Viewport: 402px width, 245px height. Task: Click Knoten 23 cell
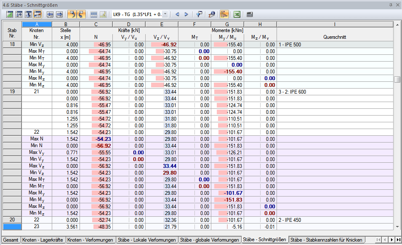37,226
